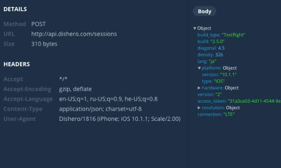Select the build 2.5.0 entry
The image size is (281, 168).
pos(211,42)
